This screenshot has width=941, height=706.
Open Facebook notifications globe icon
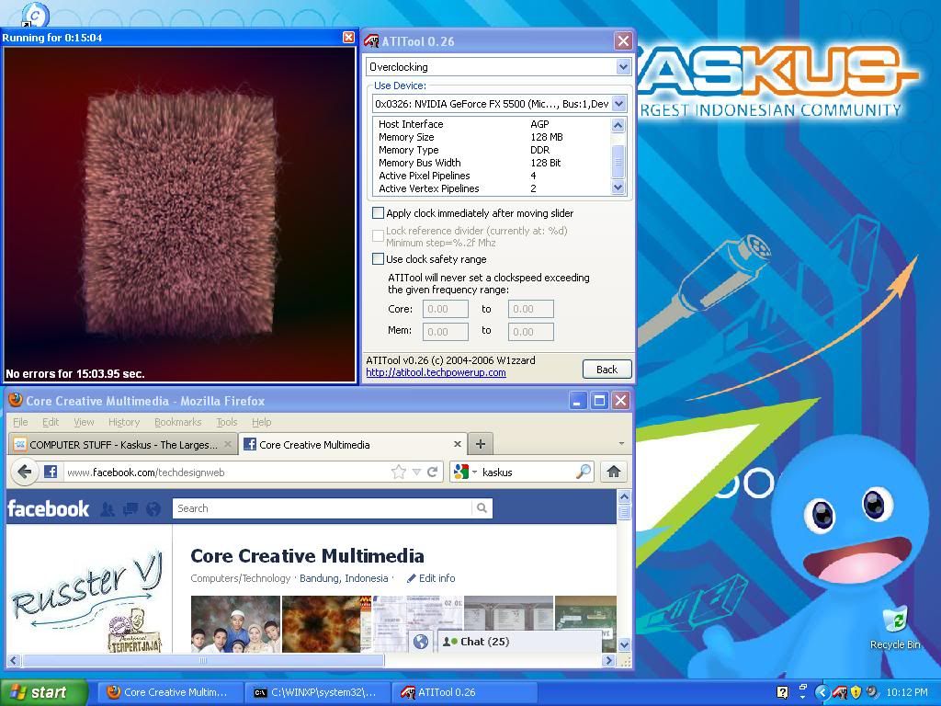[x=153, y=509]
